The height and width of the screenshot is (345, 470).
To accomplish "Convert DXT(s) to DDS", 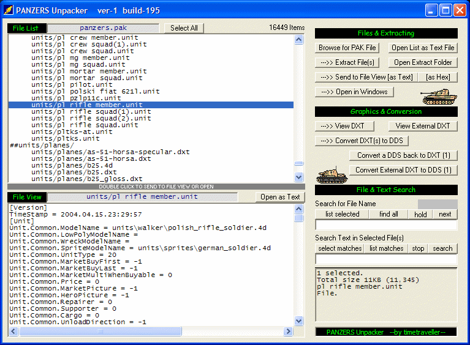I will point(362,141).
